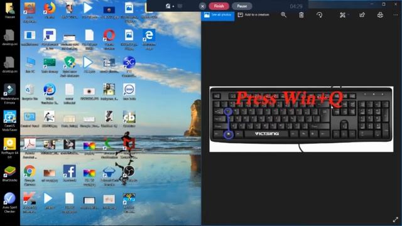Open the OBS Studio desktop shortcut
Image resolution: width=402 pixels, height=226 pixels.
[x=129, y=173]
